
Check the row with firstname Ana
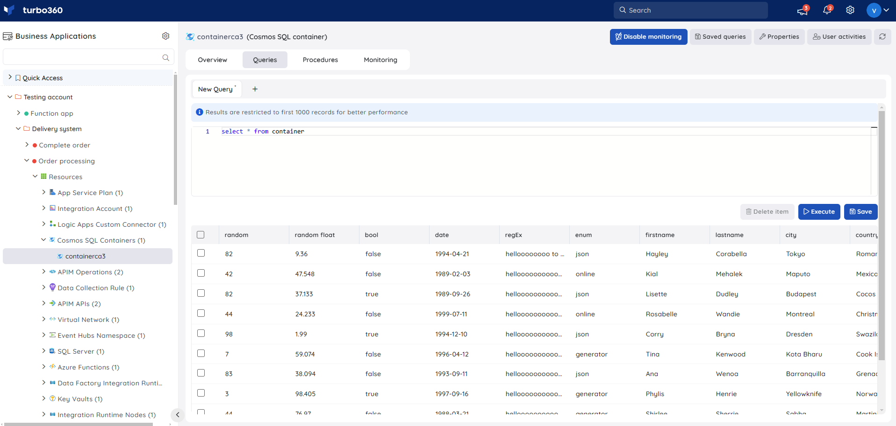tap(201, 373)
